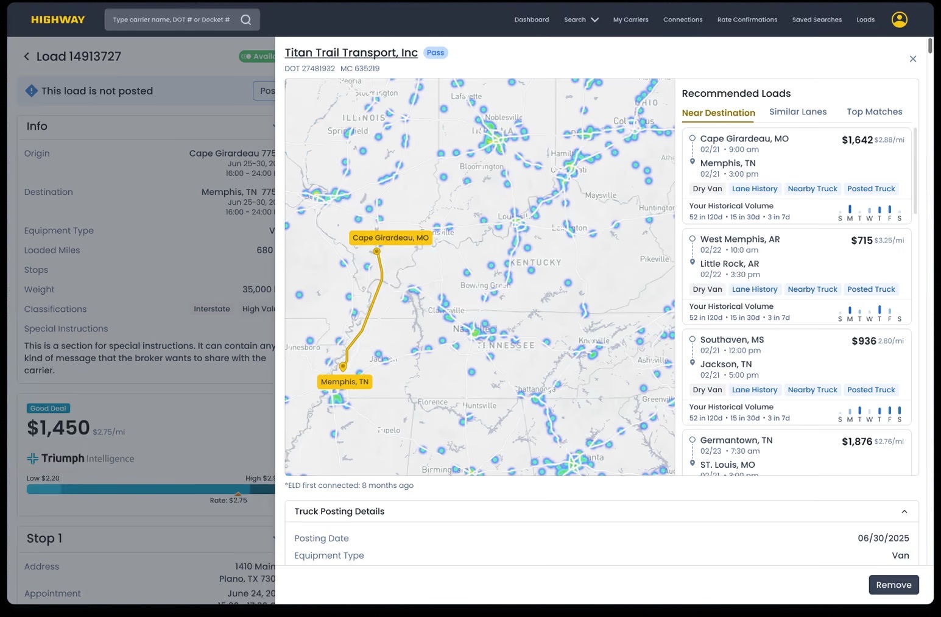Click Posted Truck tag on Cape Girardeau load
This screenshot has width=941, height=617.
(871, 189)
